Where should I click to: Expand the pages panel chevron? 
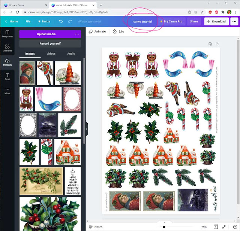click(164, 223)
